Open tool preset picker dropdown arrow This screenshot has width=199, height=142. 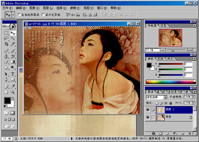(13, 15)
